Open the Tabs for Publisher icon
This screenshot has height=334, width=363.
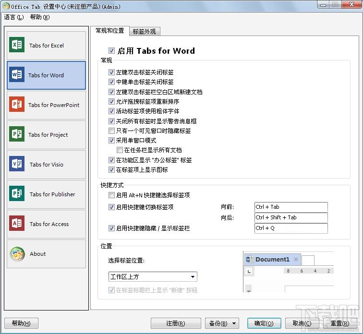coord(17,193)
